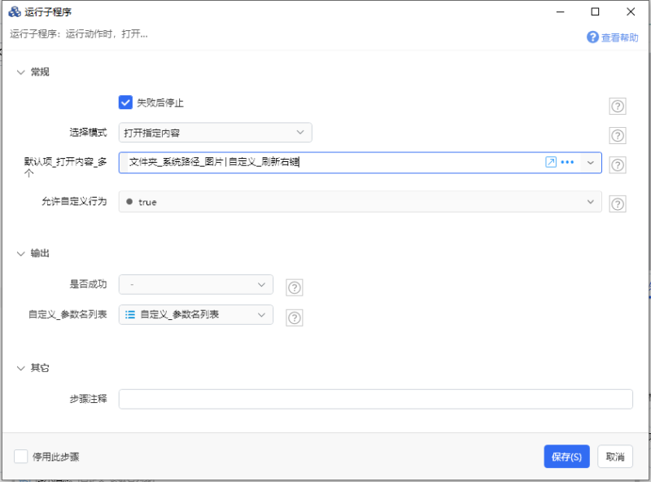Collapse the 其它 section
The image size is (651, 482).
tap(21, 368)
